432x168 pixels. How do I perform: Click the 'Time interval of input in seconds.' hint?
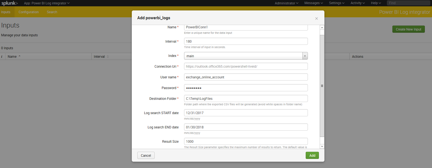(205, 47)
